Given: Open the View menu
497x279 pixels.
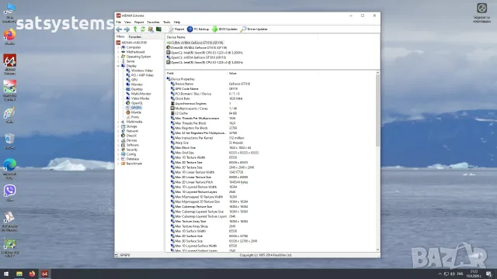Looking at the screenshot, I should 127,22.
